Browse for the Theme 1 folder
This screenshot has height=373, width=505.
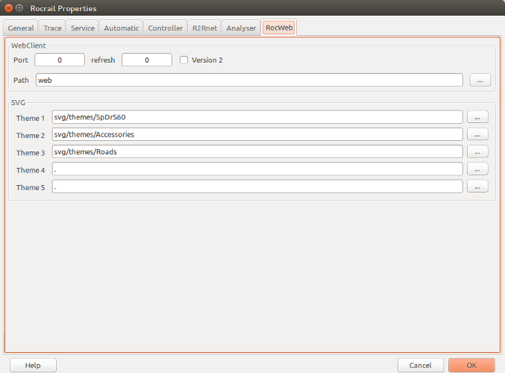pos(477,117)
